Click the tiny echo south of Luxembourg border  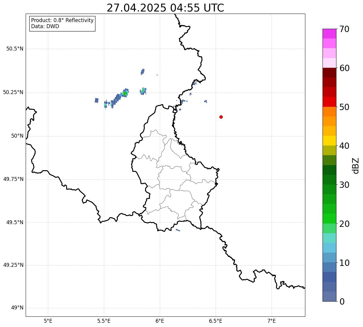(178, 230)
